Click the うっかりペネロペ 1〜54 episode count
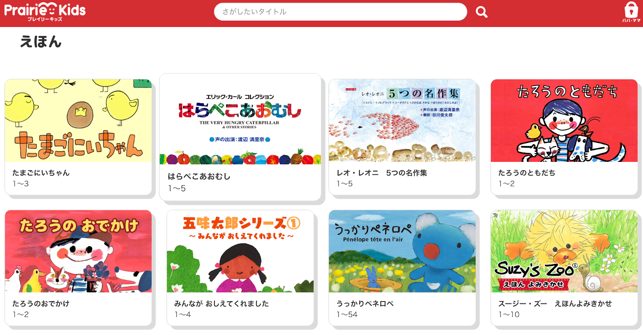This screenshot has width=643, height=335. coord(347,315)
